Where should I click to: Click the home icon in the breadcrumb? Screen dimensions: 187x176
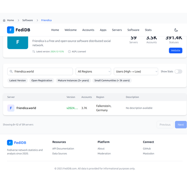(4, 20)
